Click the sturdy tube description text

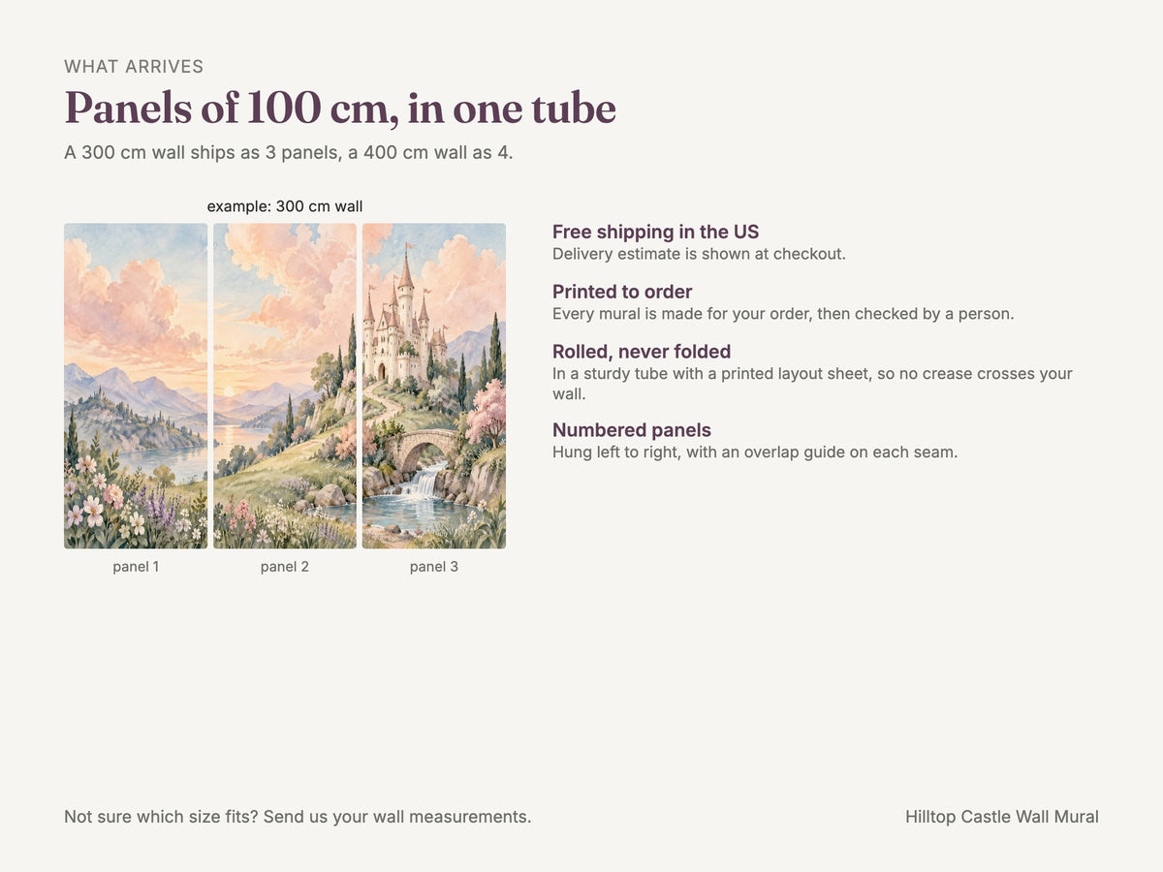[812, 384]
